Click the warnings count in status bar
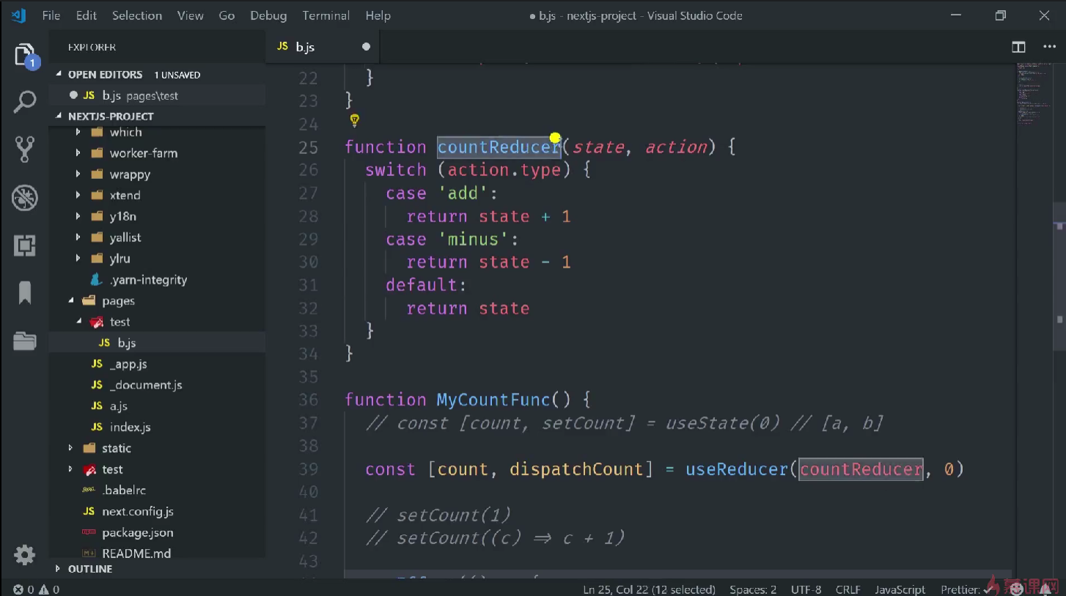The image size is (1066, 596). tap(49, 589)
